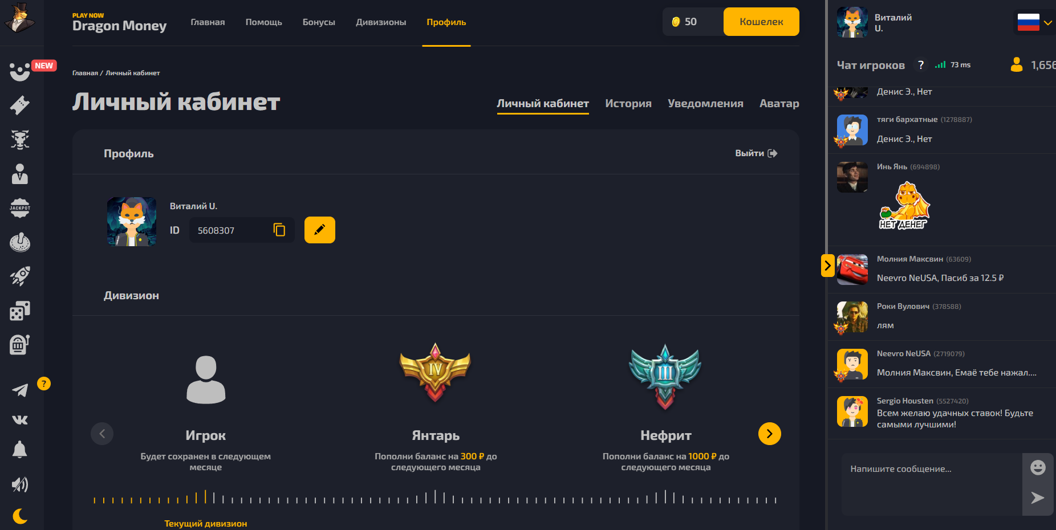Open the VK social link
Image resolution: width=1056 pixels, height=530 pixels.
20,420
